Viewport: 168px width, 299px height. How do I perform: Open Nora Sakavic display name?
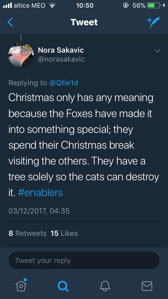click(x=61, y=50)
